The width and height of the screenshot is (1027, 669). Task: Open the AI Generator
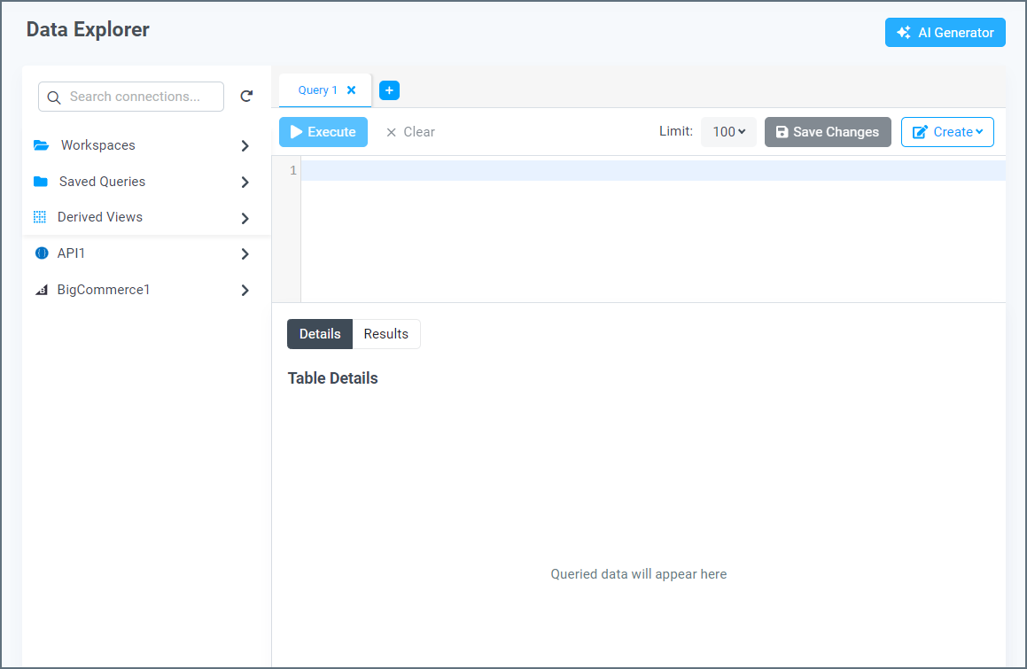945,32
